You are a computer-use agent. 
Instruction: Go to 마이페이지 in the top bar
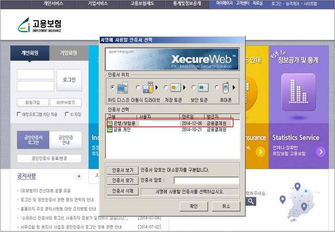click(x=225, y=4)
